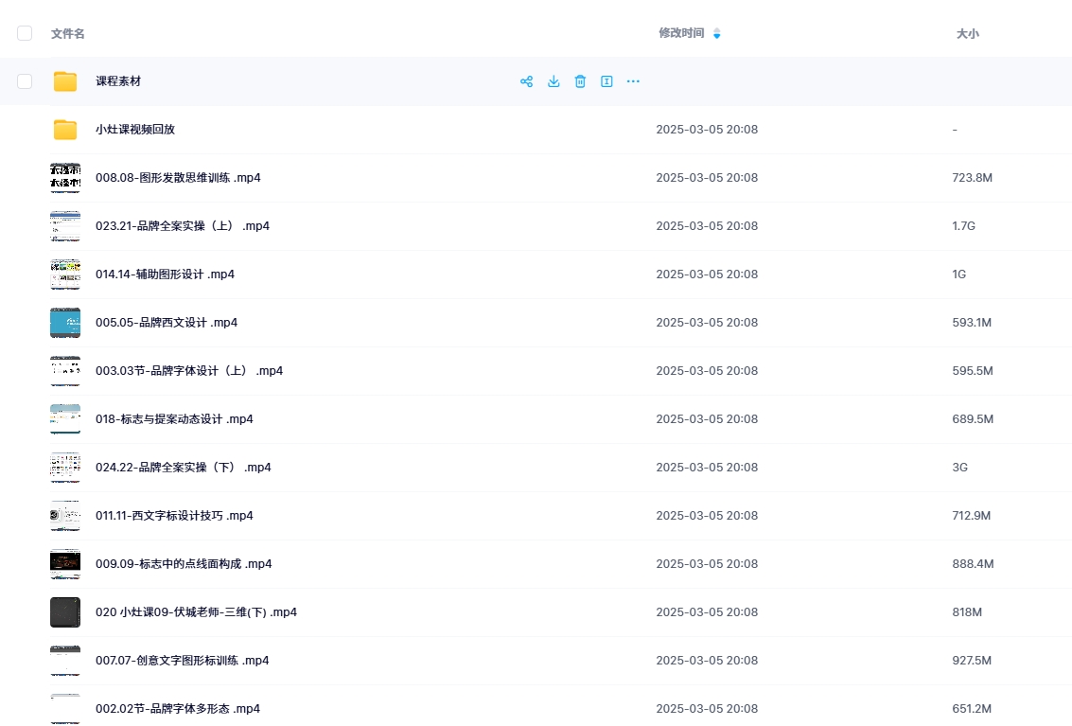Sort by 修改时间 column header text
The image size is (1072, 726).
tap(681, 33)
